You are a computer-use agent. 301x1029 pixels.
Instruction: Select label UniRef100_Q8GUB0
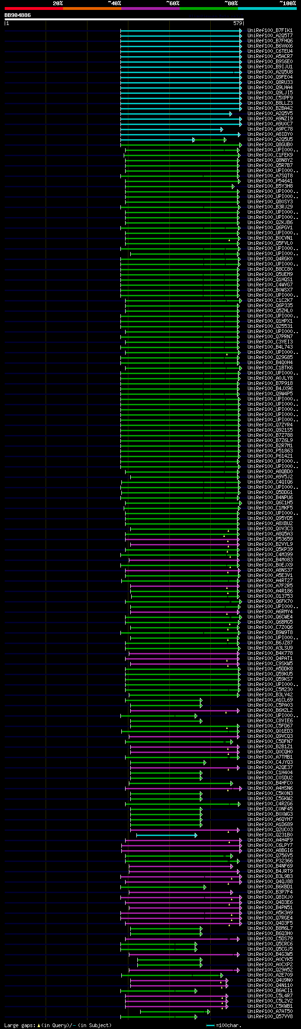(270, 144)
